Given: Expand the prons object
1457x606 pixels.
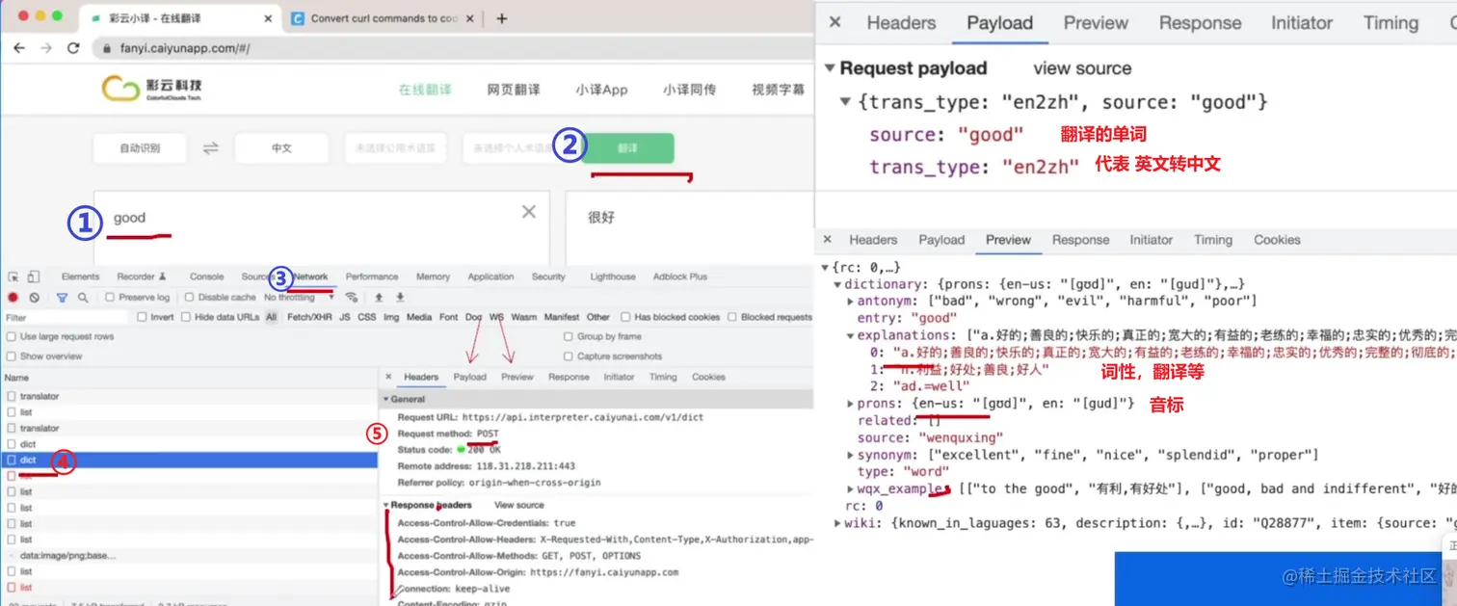Looking at the screenshot, I should pyautogui.click(x=850, y=404).
